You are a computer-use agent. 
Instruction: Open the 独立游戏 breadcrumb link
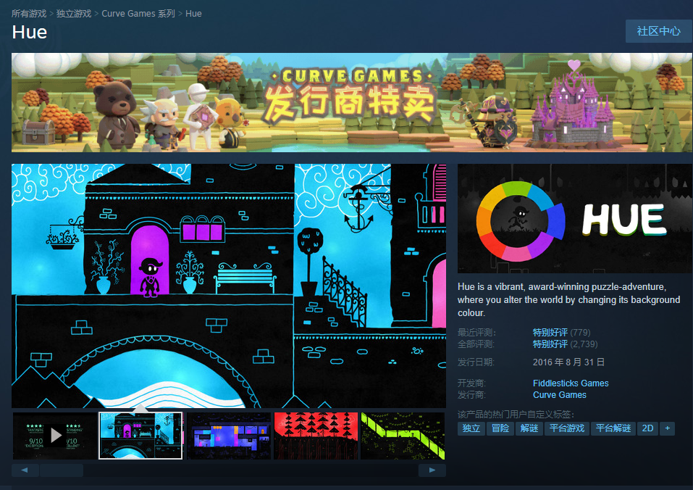click(x=74, y=14)
